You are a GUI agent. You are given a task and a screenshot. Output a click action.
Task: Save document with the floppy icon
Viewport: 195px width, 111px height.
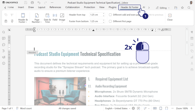(26, 2)
